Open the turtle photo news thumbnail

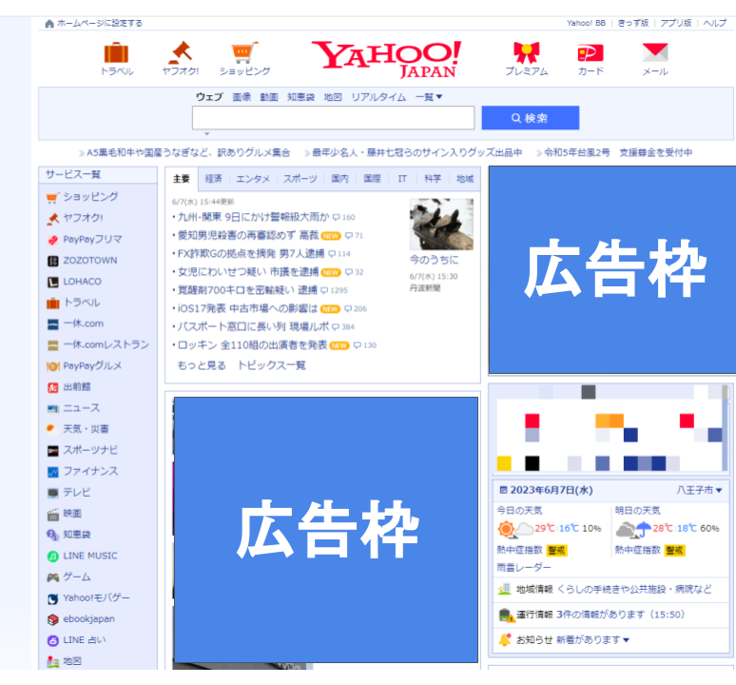[x=441, y=224]
